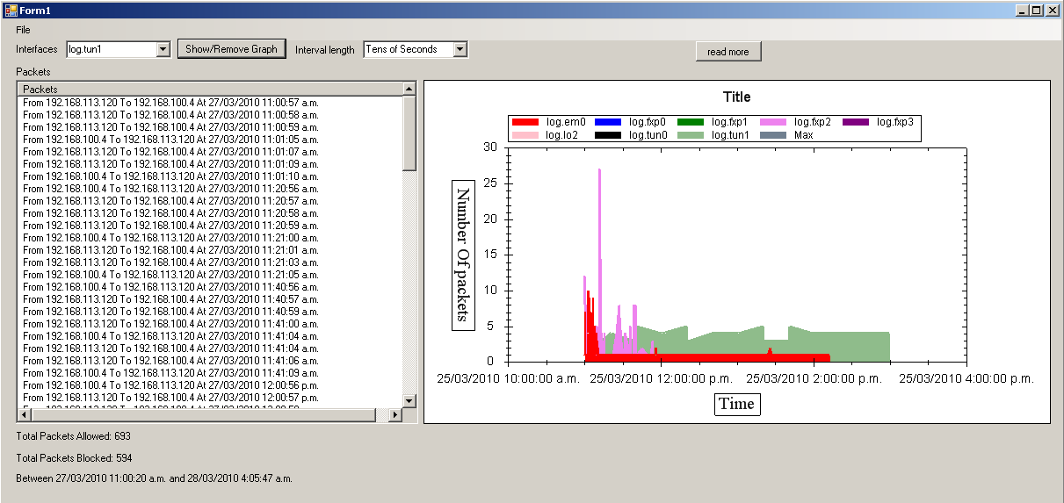This screenshot has width=1064, height=503.
Task: Click the green log.fxp1 legend swatch
Action: click(691, 122)
